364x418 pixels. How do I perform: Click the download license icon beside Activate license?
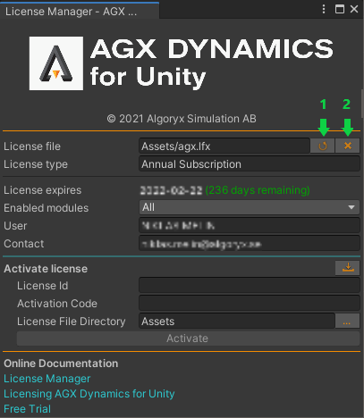(x=348, y=268)
